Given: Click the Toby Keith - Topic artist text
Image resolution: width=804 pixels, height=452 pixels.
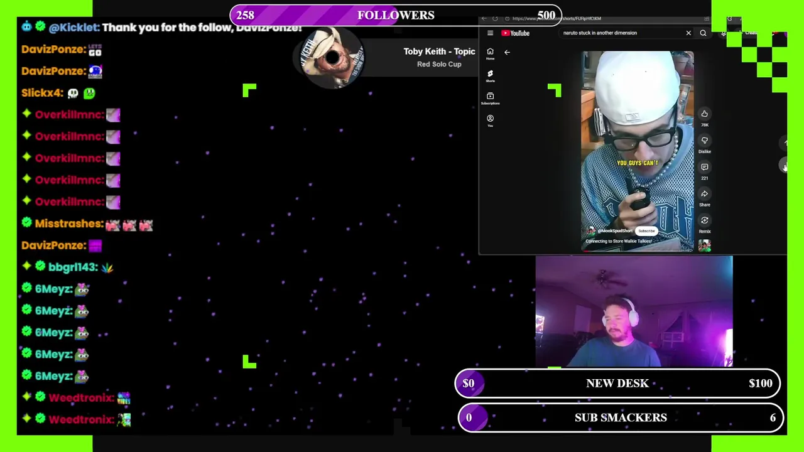Looking at the screenshot, I should (439, 51).
